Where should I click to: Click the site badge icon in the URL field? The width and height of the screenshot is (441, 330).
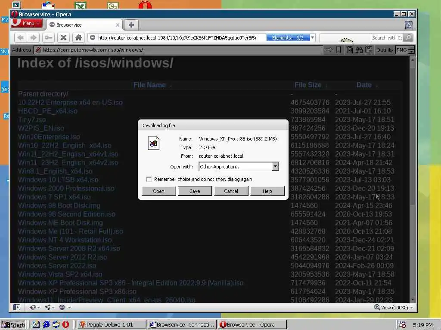(x=93, y=38)
